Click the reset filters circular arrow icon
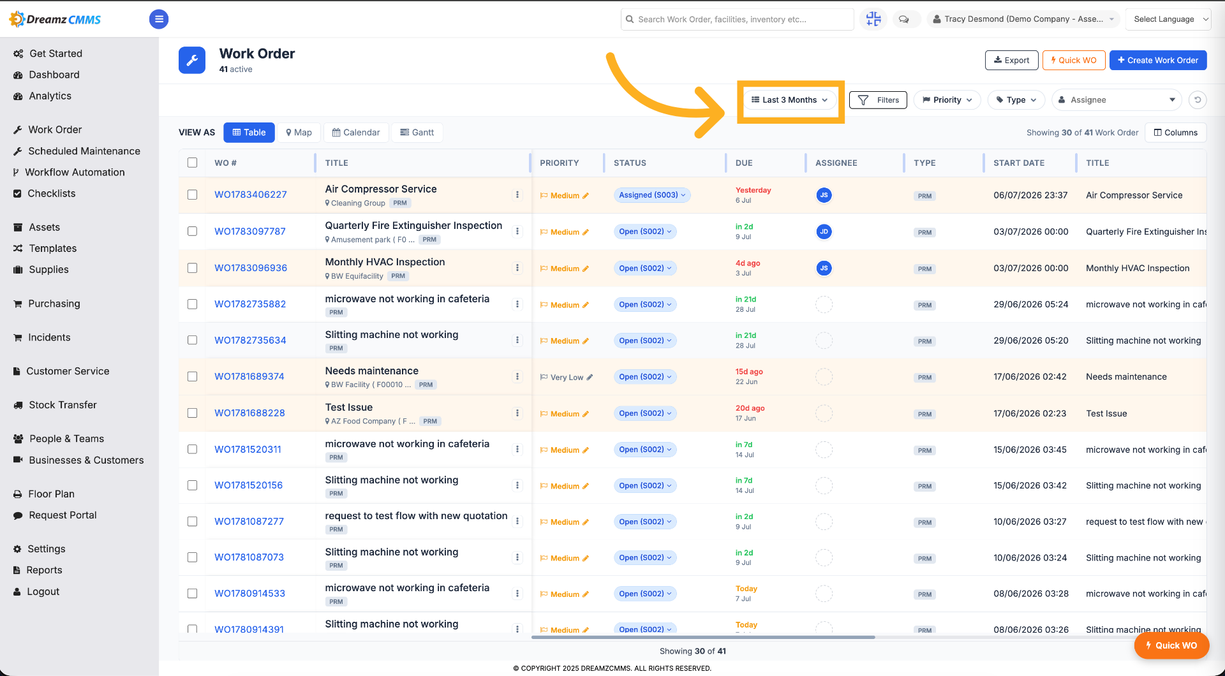 [1198, 100]
